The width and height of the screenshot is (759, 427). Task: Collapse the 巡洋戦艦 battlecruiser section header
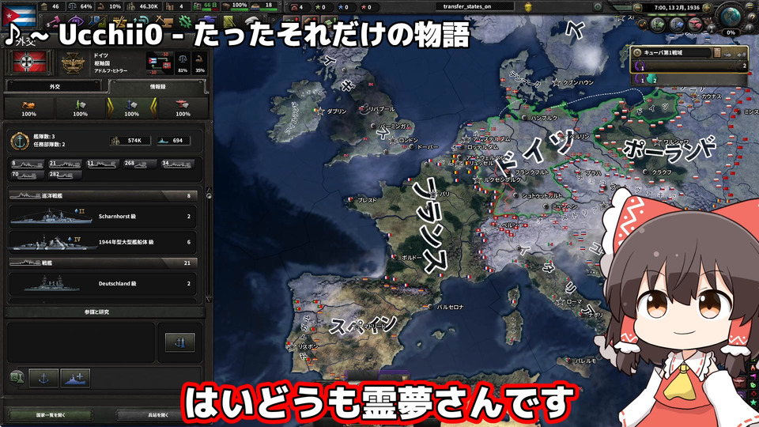(x=103, y=195)
